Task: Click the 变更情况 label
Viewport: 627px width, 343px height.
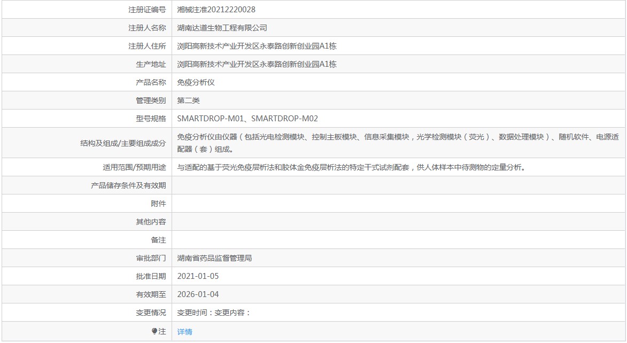Action: coord(151,313)
